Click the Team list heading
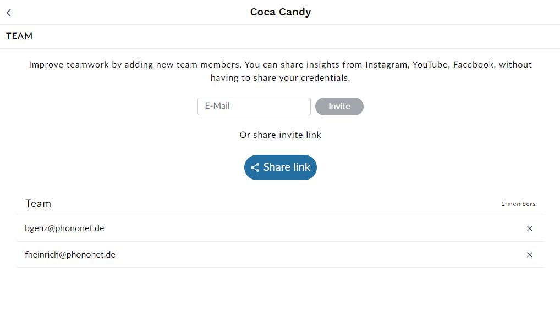Screen dimensions: 560x335 click(x=38, y=204)
